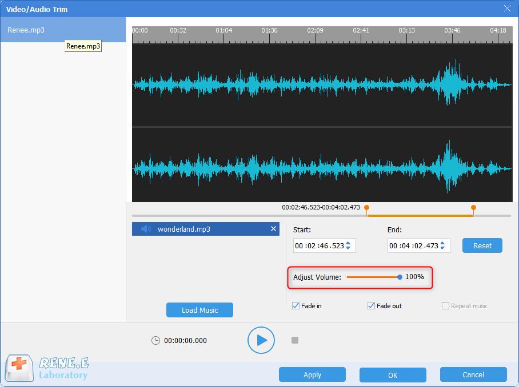Screen dimensions: 519x387
Task: Click the orange trim range bar
Action: pyautogui.click(x=420, y=216)
